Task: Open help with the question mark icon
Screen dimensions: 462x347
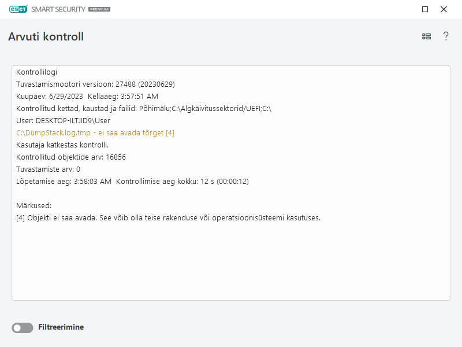Action: [446, 36]
